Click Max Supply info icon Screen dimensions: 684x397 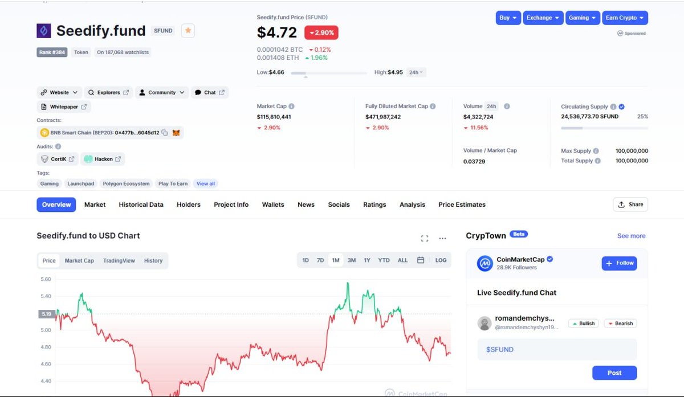click(596, 151)
